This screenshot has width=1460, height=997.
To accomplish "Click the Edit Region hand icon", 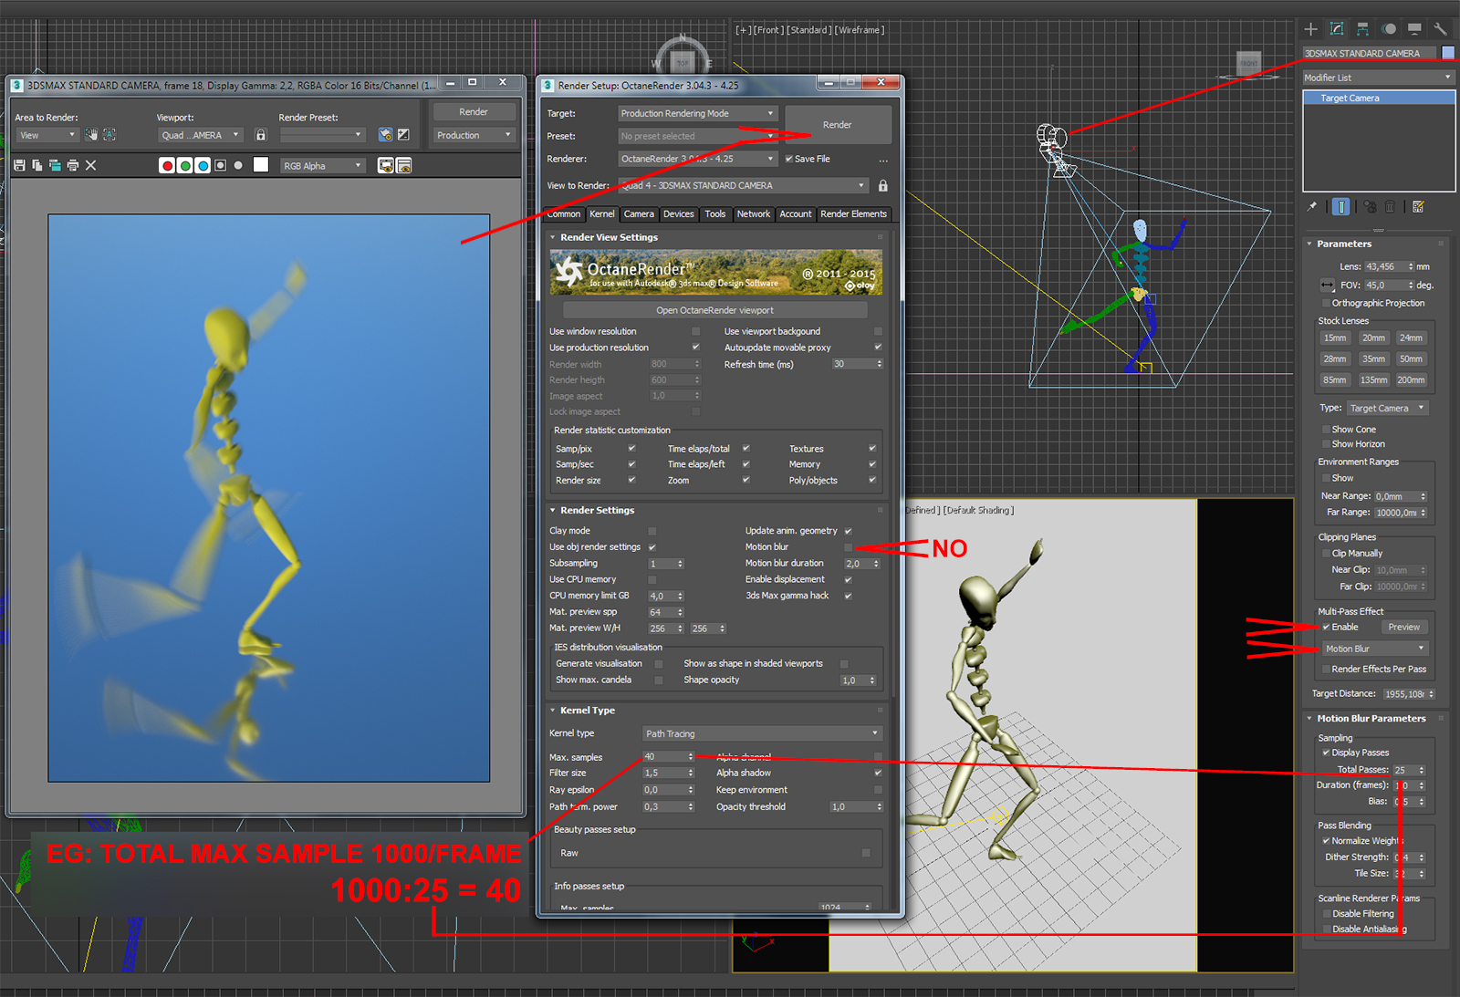I will coord(91,135).
